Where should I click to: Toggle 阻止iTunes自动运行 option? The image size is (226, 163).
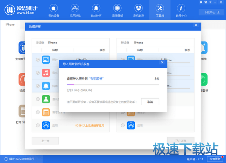coord(19,159)
